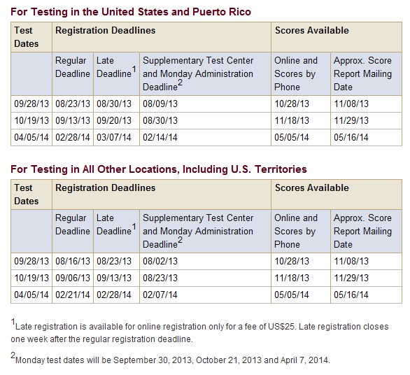410x375 pixels.
Task: Click the 09/28/13 test date in first table
Action: [31, 104]
